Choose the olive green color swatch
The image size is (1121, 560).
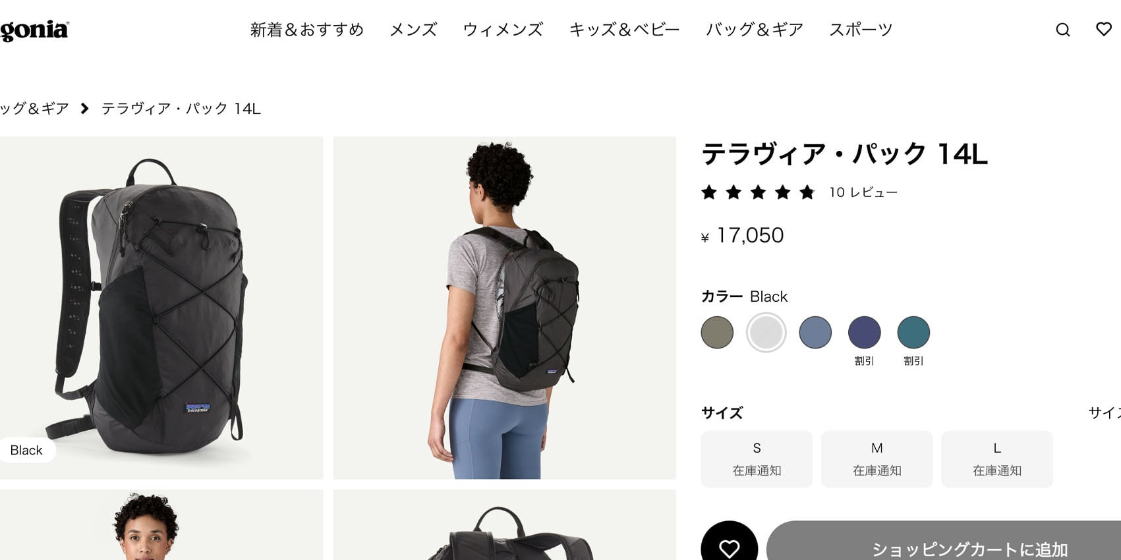coord(717,332)
